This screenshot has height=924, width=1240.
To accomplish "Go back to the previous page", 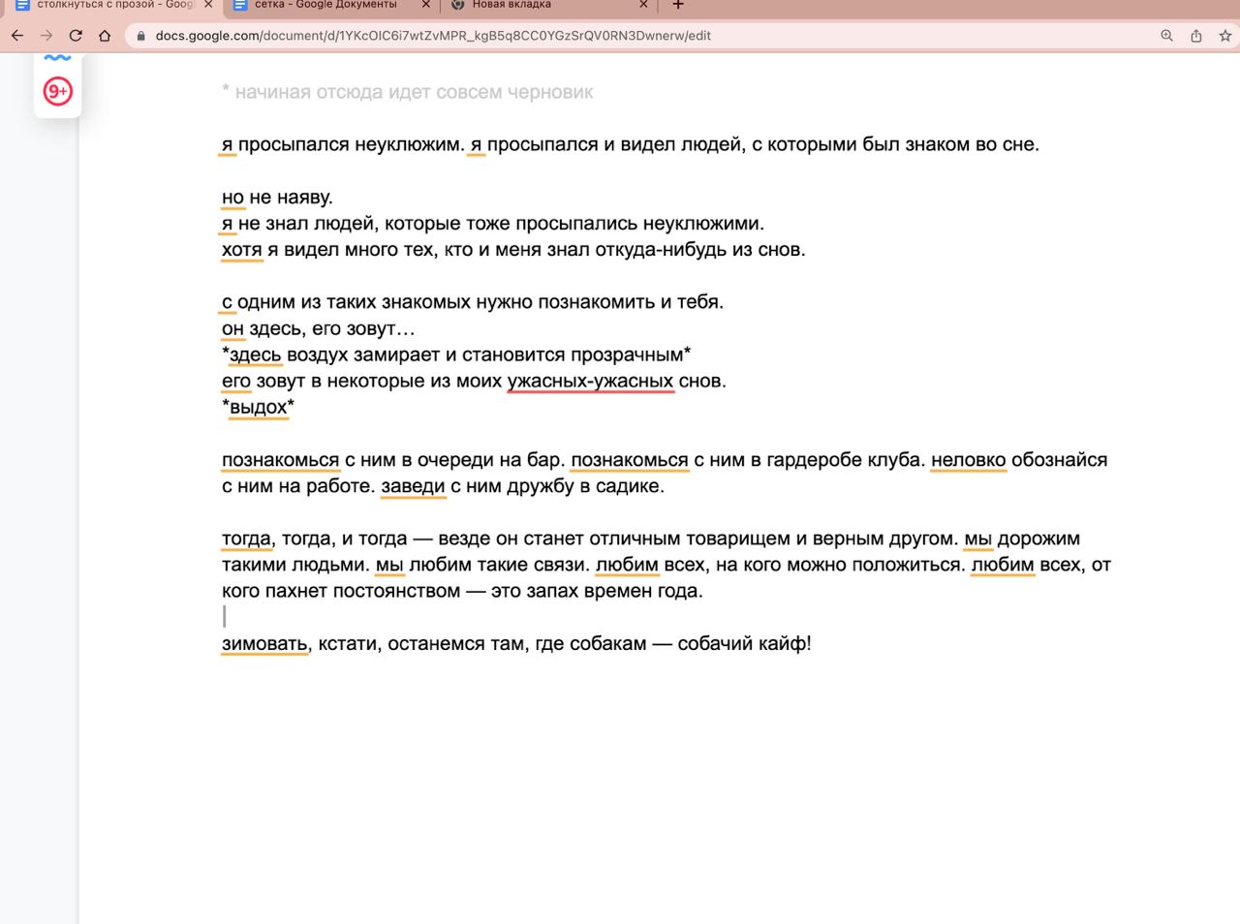I will tap(17, 36).
